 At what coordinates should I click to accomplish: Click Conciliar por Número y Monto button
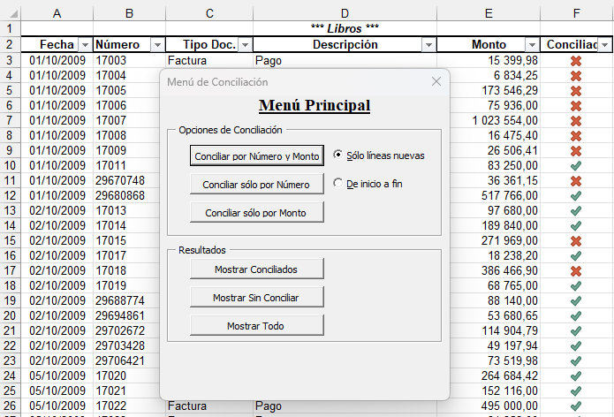click(x=257, y=155)
